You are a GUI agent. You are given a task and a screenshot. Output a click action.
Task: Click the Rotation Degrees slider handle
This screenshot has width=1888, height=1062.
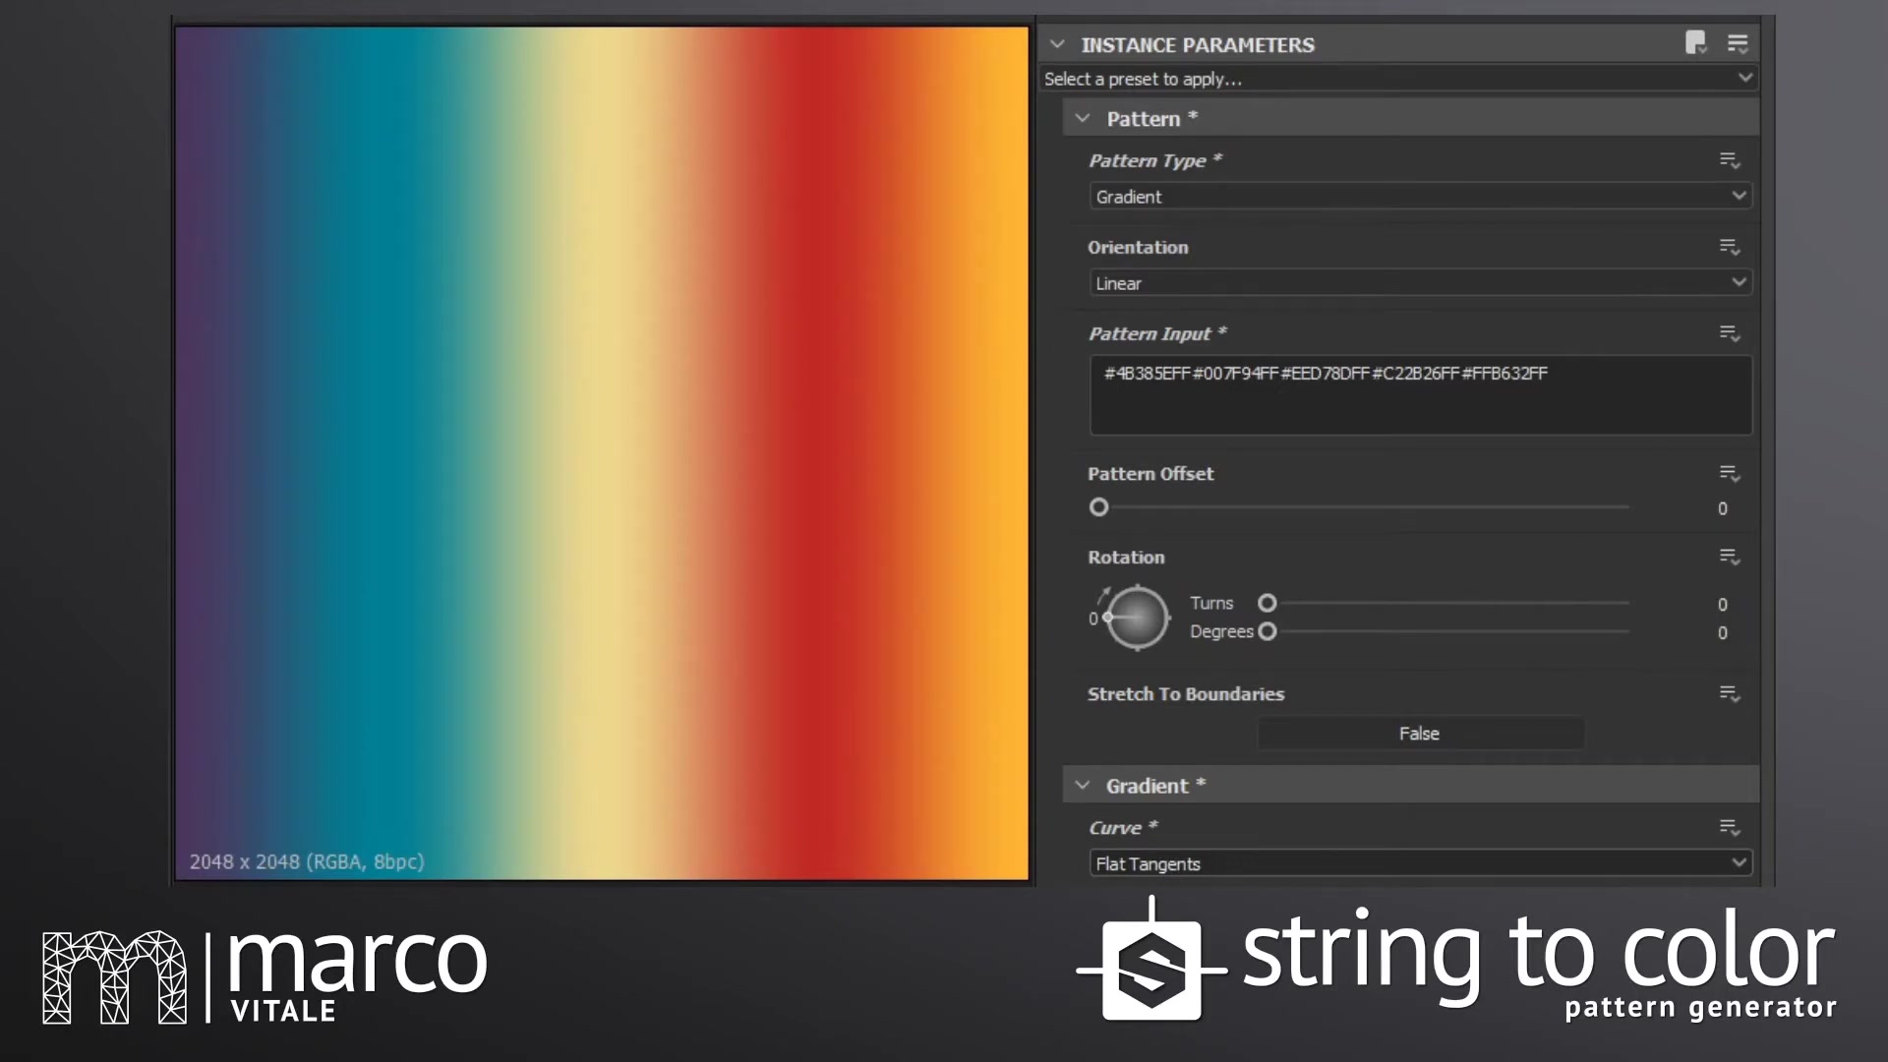click(1268, 631)
